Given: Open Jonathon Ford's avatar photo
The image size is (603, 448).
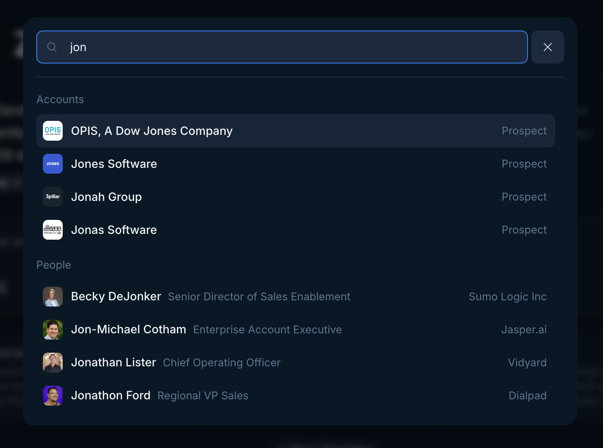Looking at the screenshot, I should [x=53, y=396].
